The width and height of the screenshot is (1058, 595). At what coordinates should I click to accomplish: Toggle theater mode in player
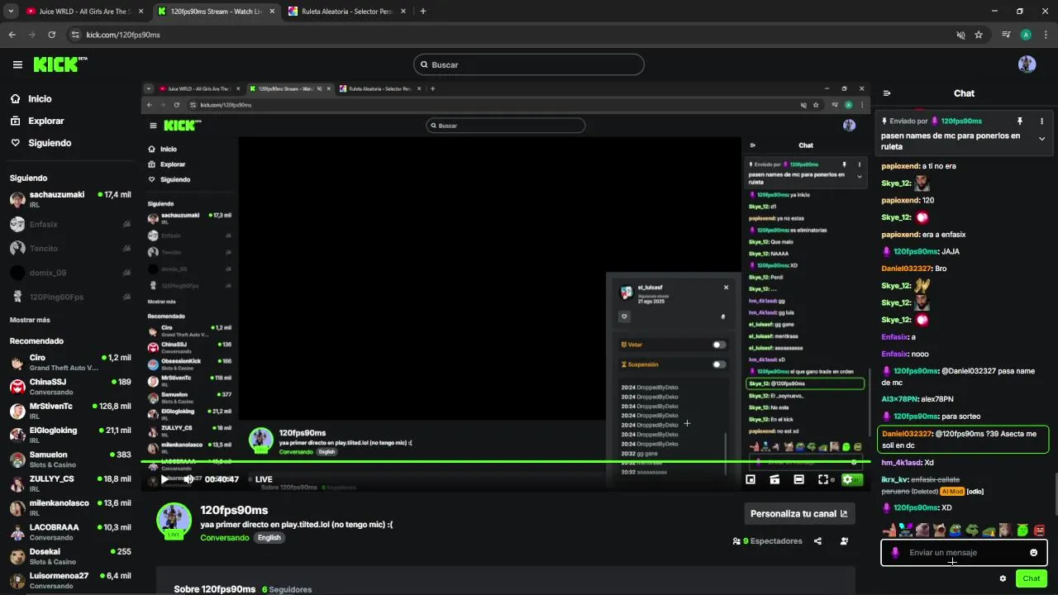click(798, 479)
